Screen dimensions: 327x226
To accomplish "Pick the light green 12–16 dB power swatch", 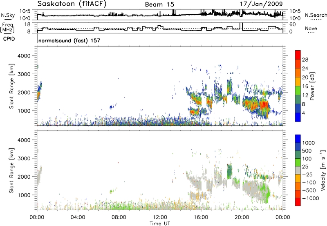I will [298, 91].
